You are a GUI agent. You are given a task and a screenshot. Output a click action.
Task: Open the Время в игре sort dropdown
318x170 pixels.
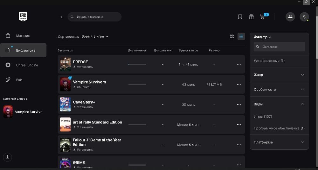point(95,36)
